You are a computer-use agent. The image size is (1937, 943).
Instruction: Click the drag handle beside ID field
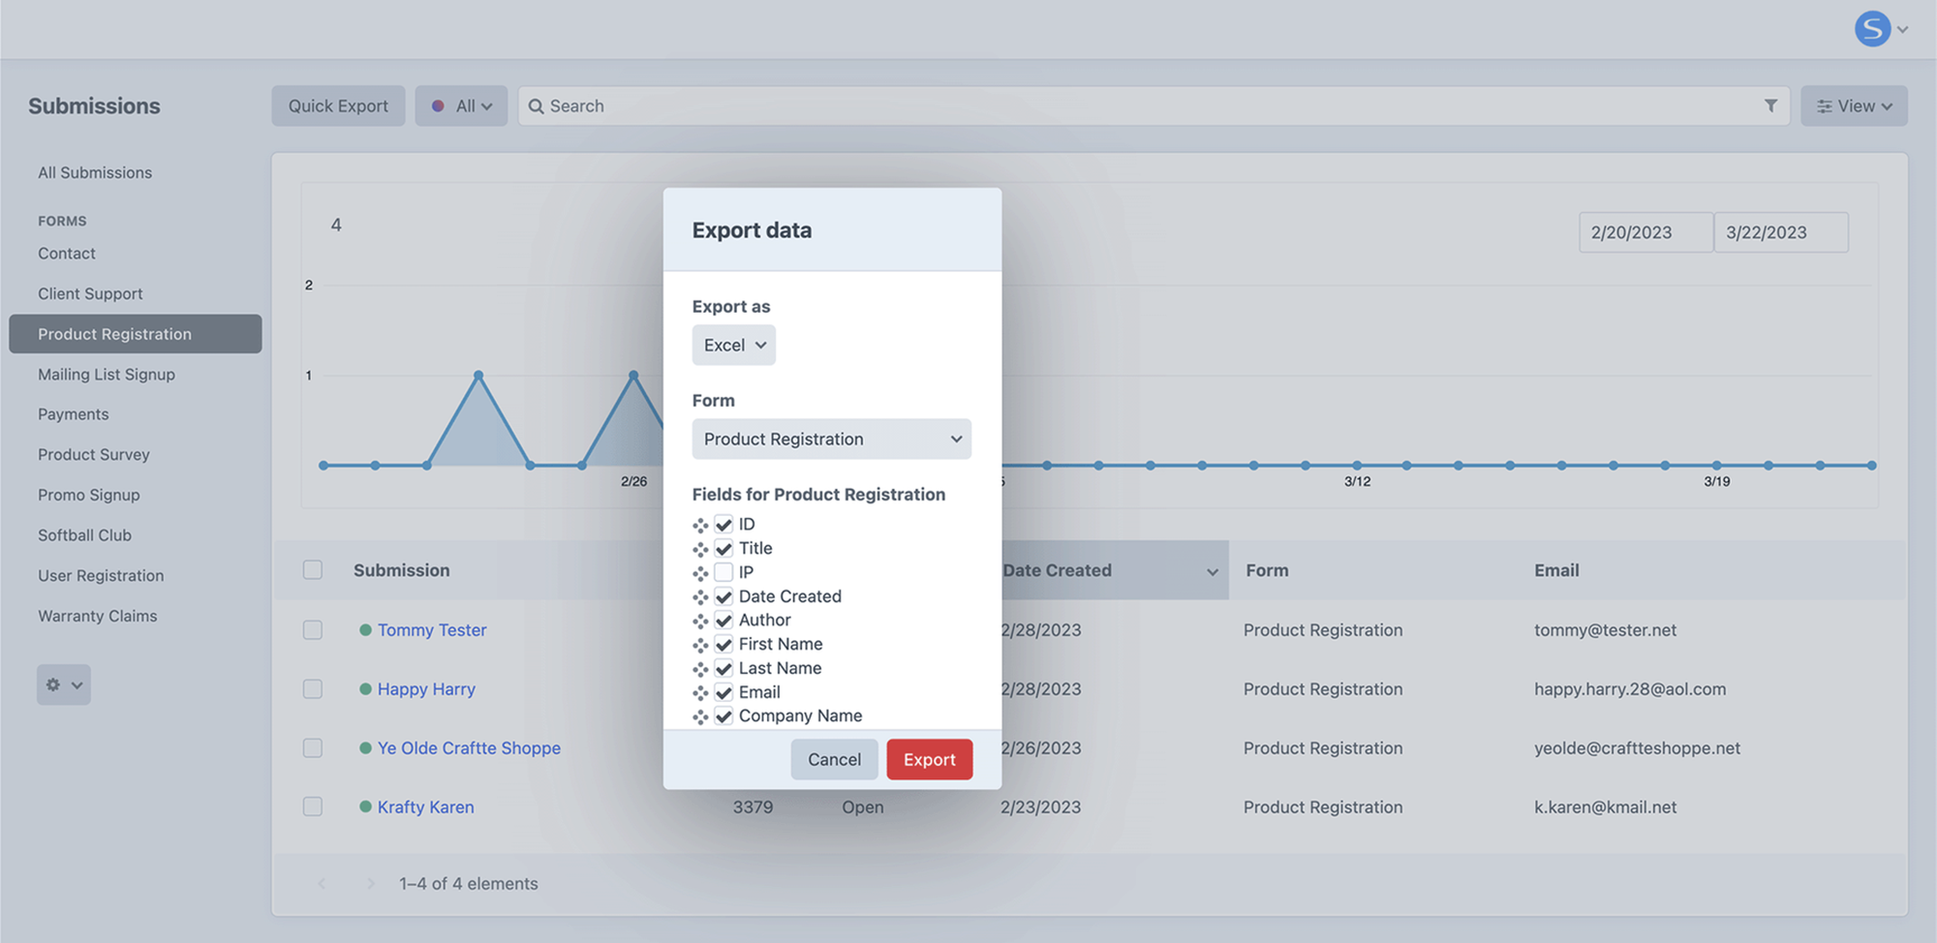[x=700, y=525]
